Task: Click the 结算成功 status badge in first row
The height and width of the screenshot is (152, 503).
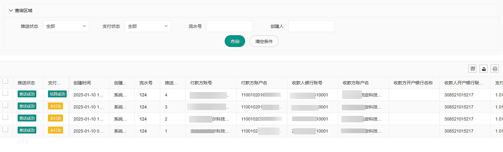Action: tap(57, 94)
